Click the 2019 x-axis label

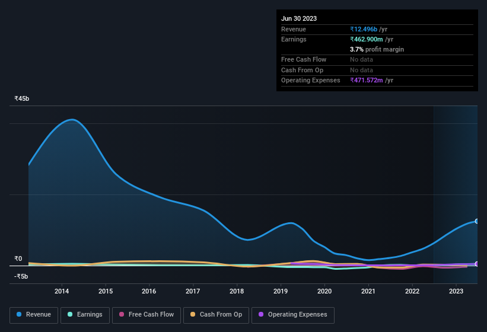click(x=281, y=291)
